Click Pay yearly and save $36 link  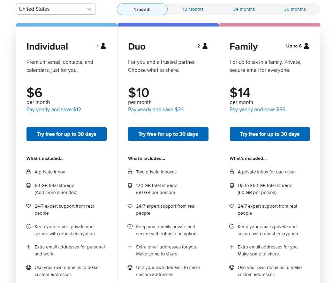[257, 110]
